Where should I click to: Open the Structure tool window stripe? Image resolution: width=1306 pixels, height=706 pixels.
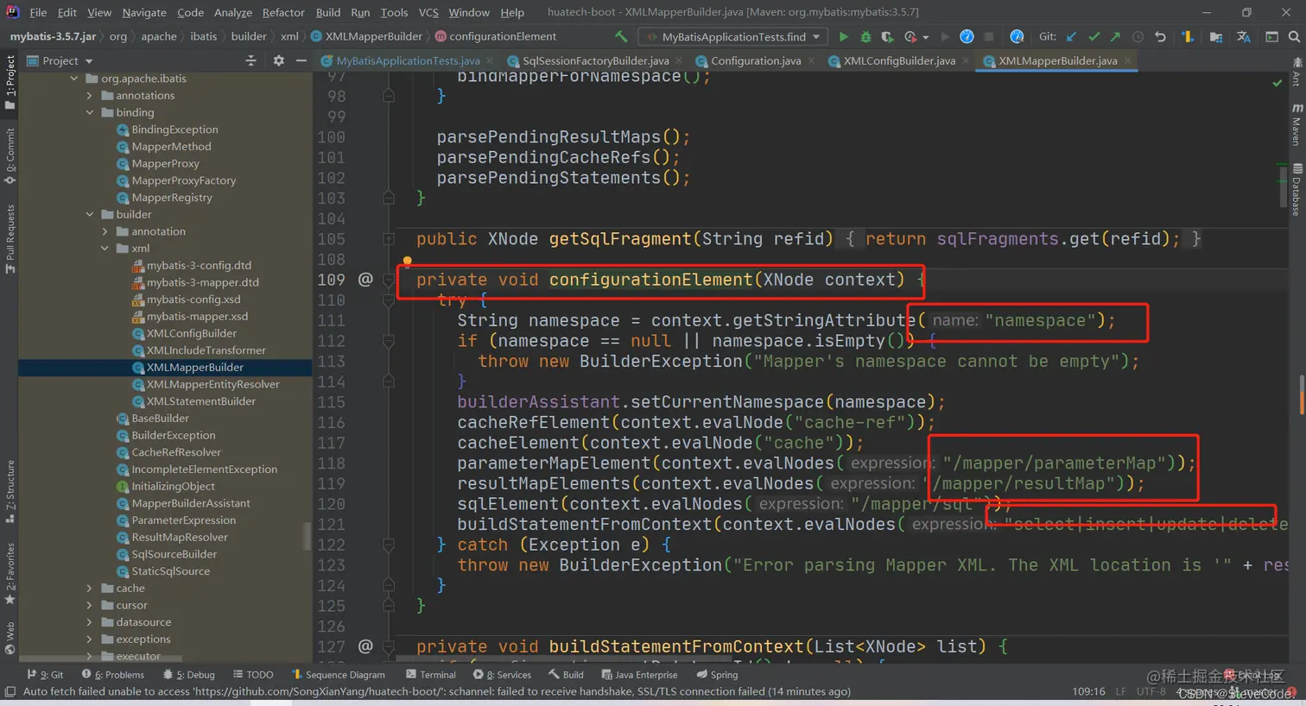(x=10, y=491)
